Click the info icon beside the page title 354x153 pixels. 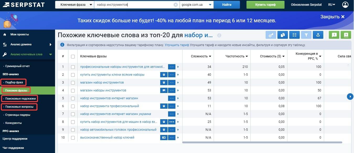tap(219, 35)
